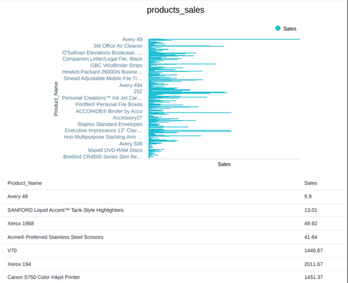Image resolution: width=348 pixels, height=283 pixels.
Task: Click the SANFORD Liquid Accent Highlighters row
Action: click(x=174, y=210)
